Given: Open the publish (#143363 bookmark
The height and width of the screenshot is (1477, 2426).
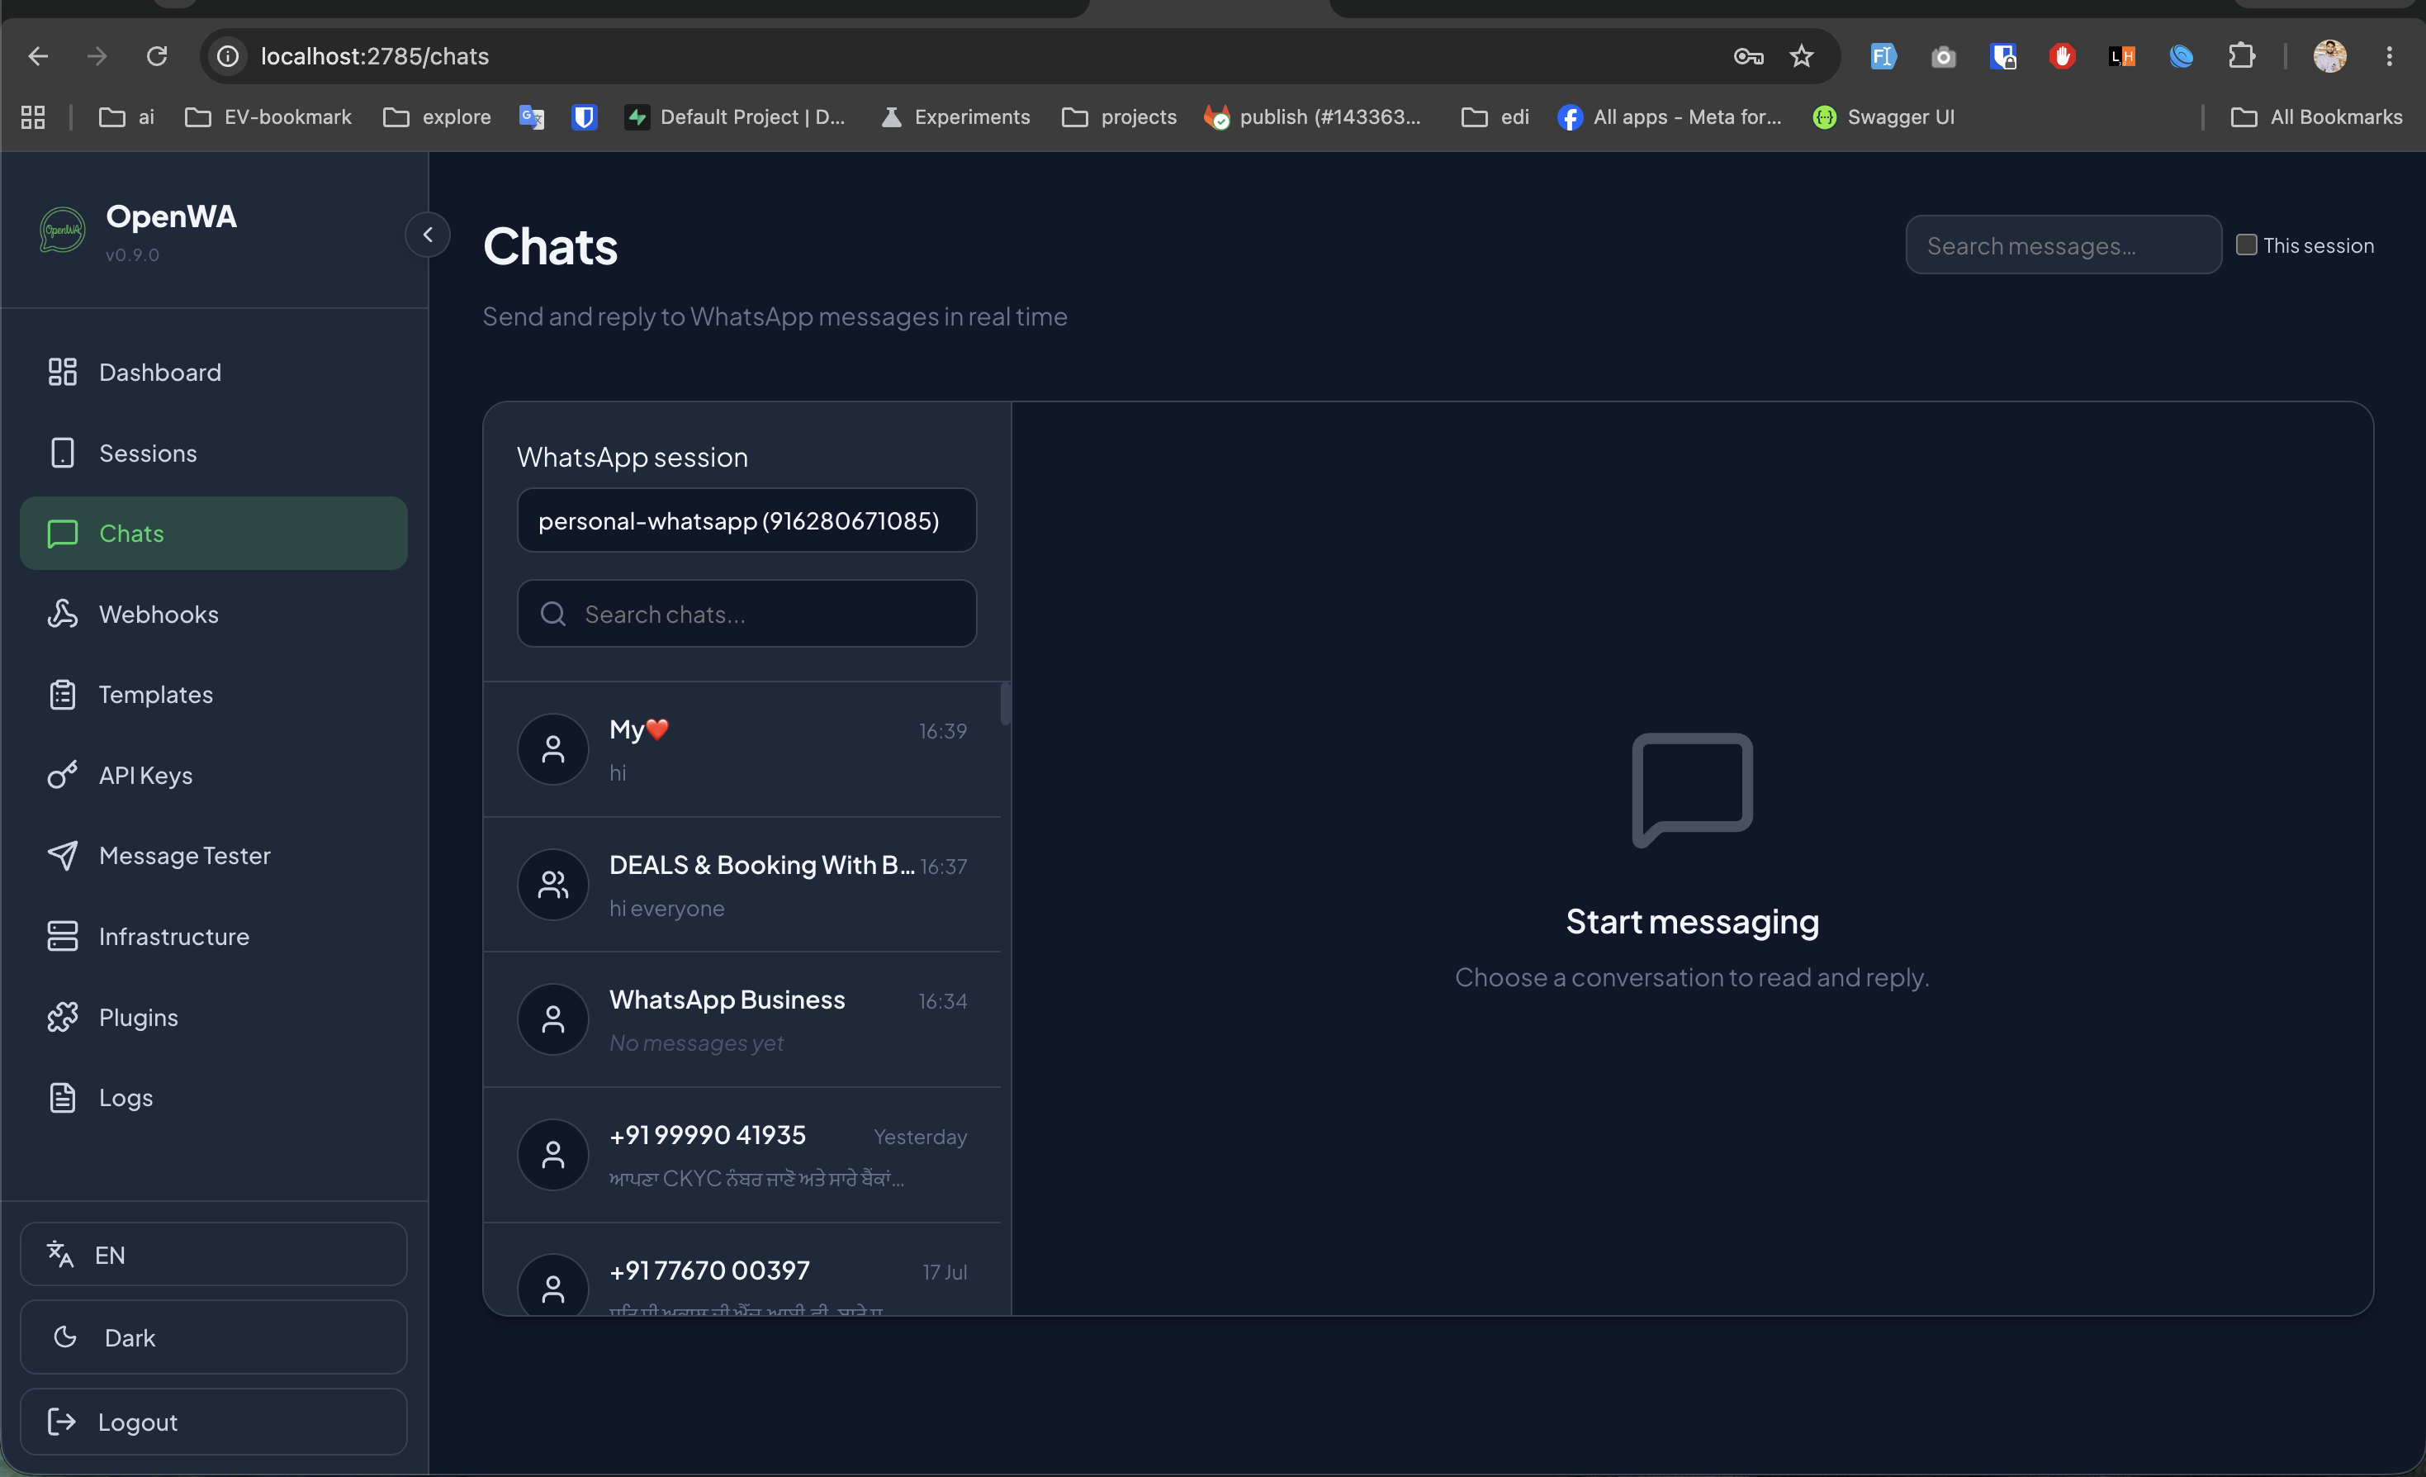Looking at the screenshot, I should 1312,117.
